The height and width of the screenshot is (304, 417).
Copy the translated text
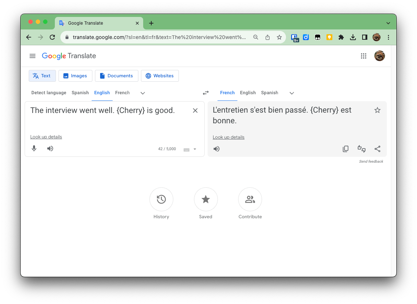346,149
